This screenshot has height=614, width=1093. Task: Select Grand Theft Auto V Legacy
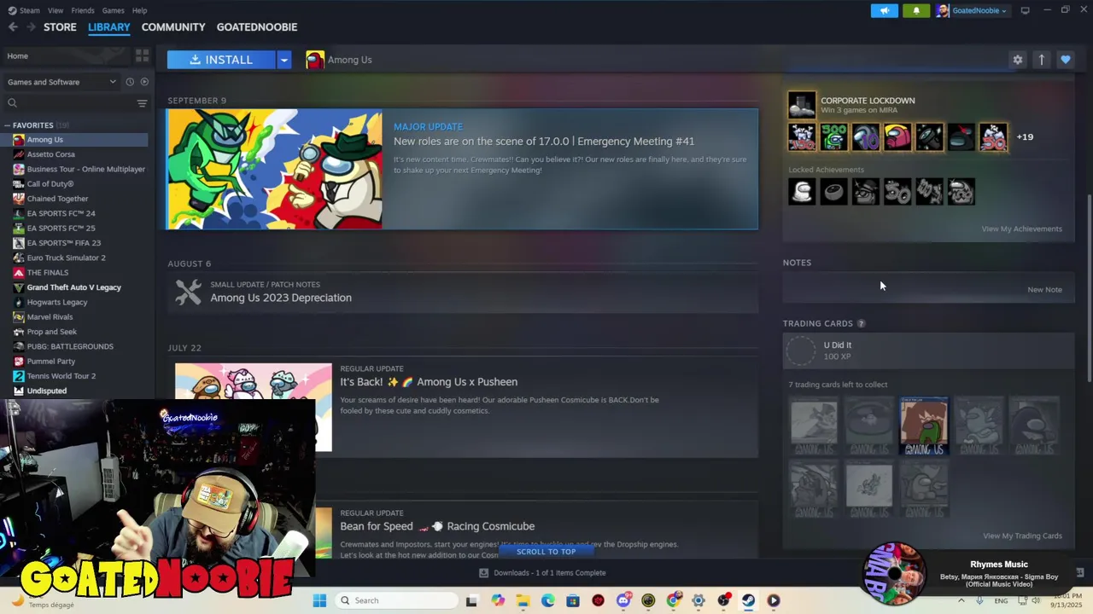[73, 287]
